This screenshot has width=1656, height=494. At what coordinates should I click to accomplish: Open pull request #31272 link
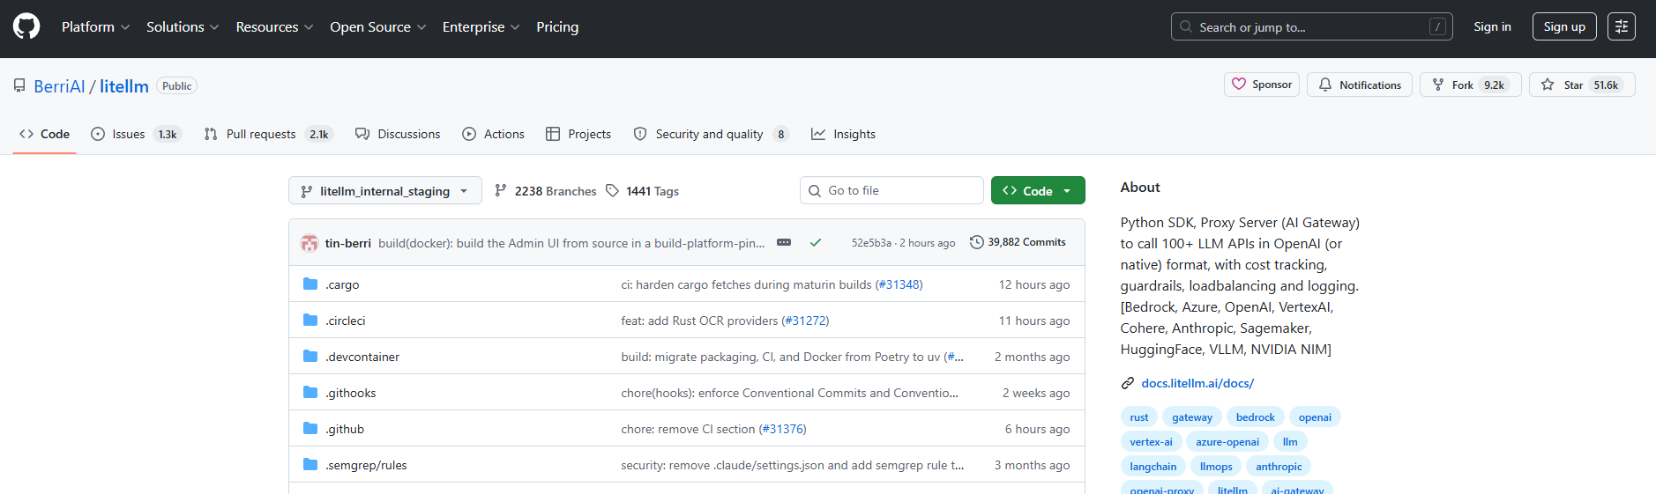pos(805,321)
